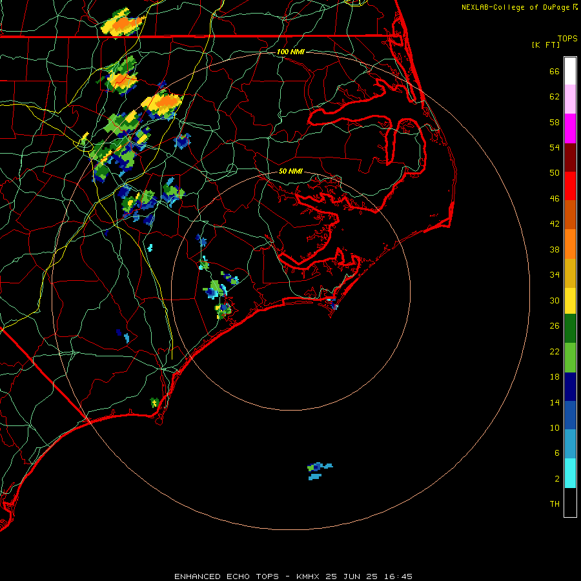This screenshot has width=581, height=581.
Task: Click the bright orange legend segment
Action: coord(570,244)
